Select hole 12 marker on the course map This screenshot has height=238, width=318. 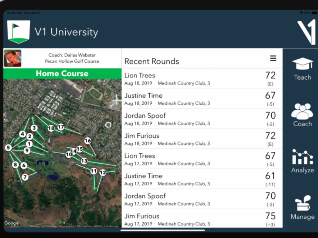(103, 172)
